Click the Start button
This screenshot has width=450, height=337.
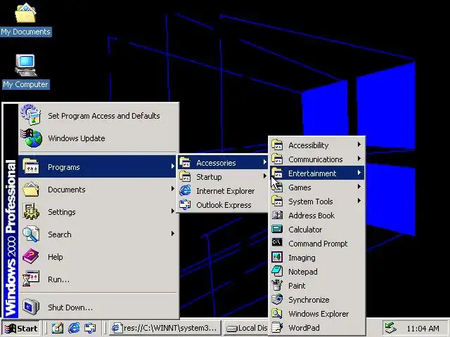click(x=21, y=328)
